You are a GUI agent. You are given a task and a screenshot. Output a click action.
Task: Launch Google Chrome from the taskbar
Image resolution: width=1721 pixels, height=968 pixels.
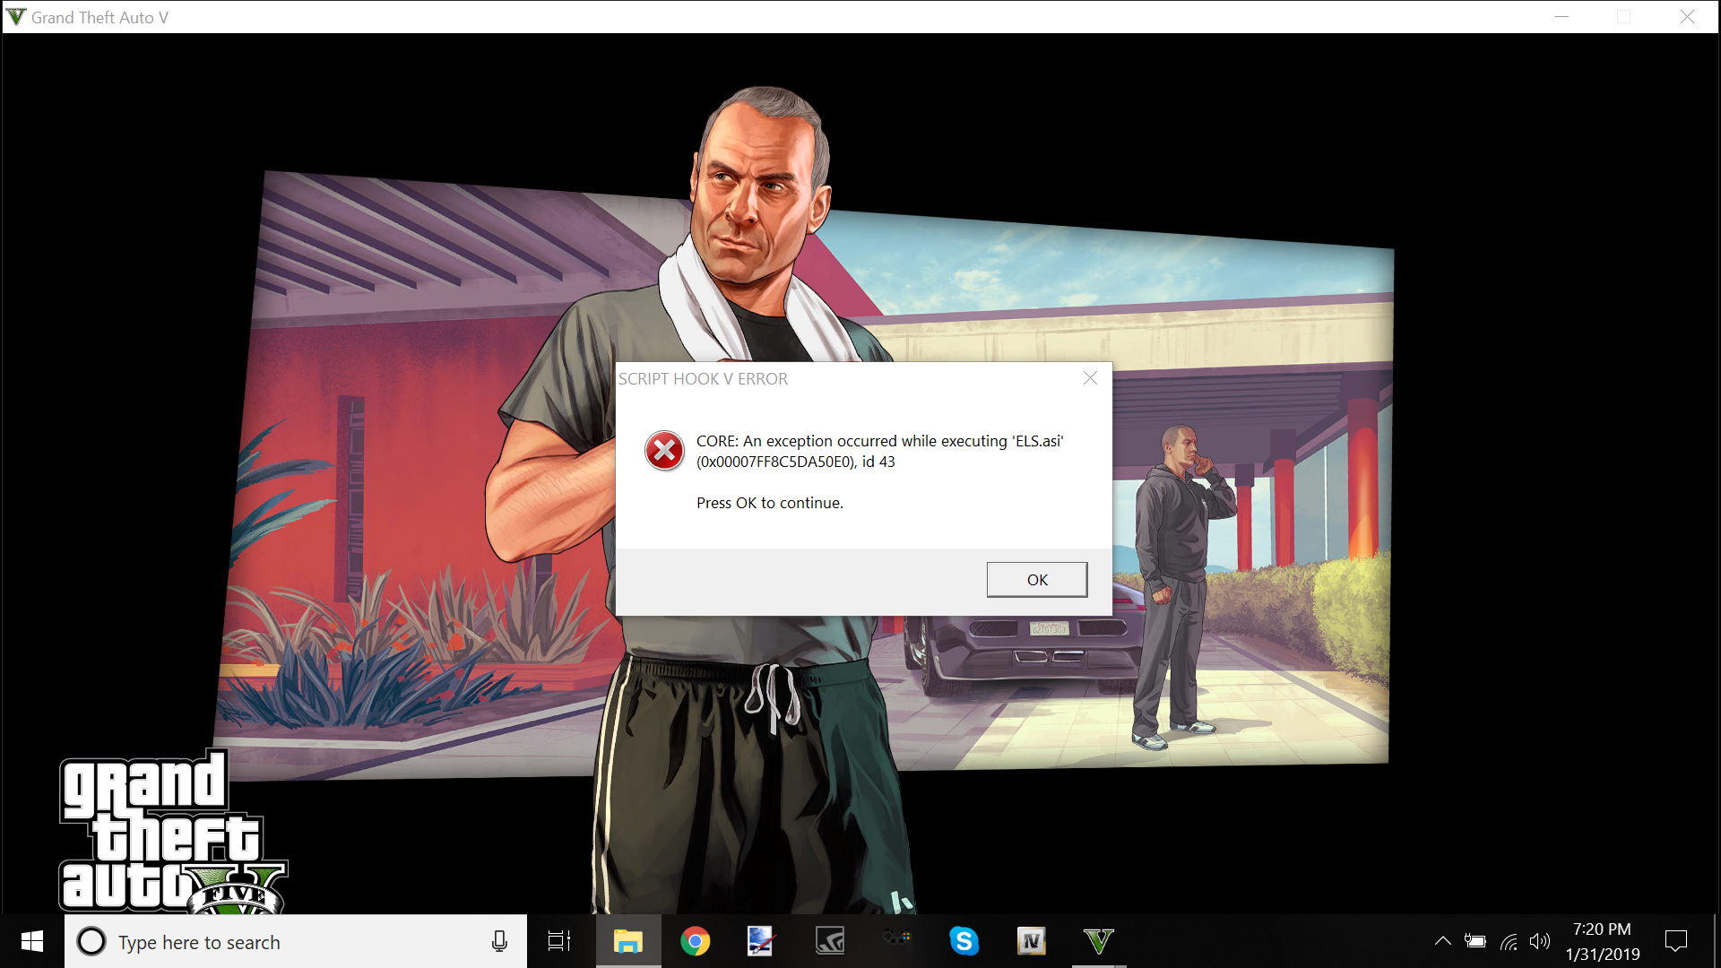point(695,941)
